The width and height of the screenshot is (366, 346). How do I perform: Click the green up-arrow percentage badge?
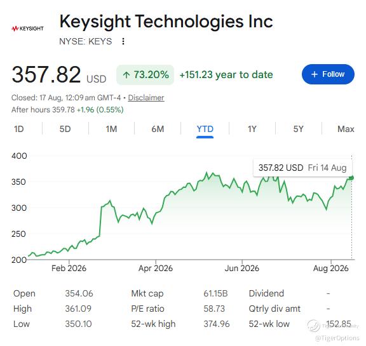(145, 75)
